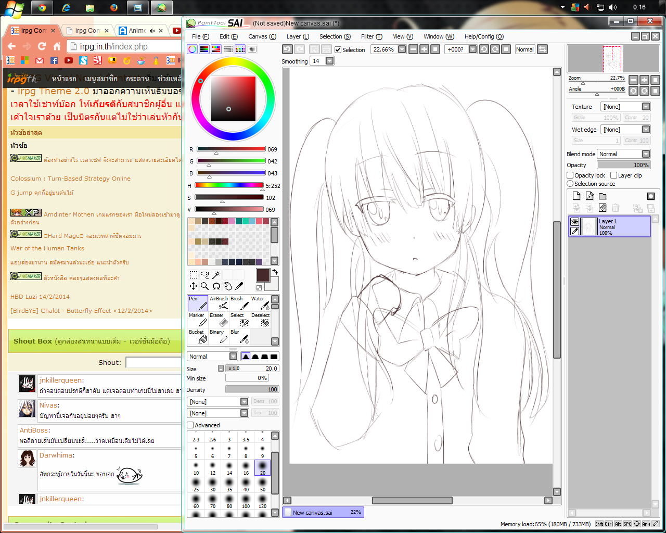Select brush size 20 preset
The height and width of the screenshot is (533, 666).
pos(262,468)
